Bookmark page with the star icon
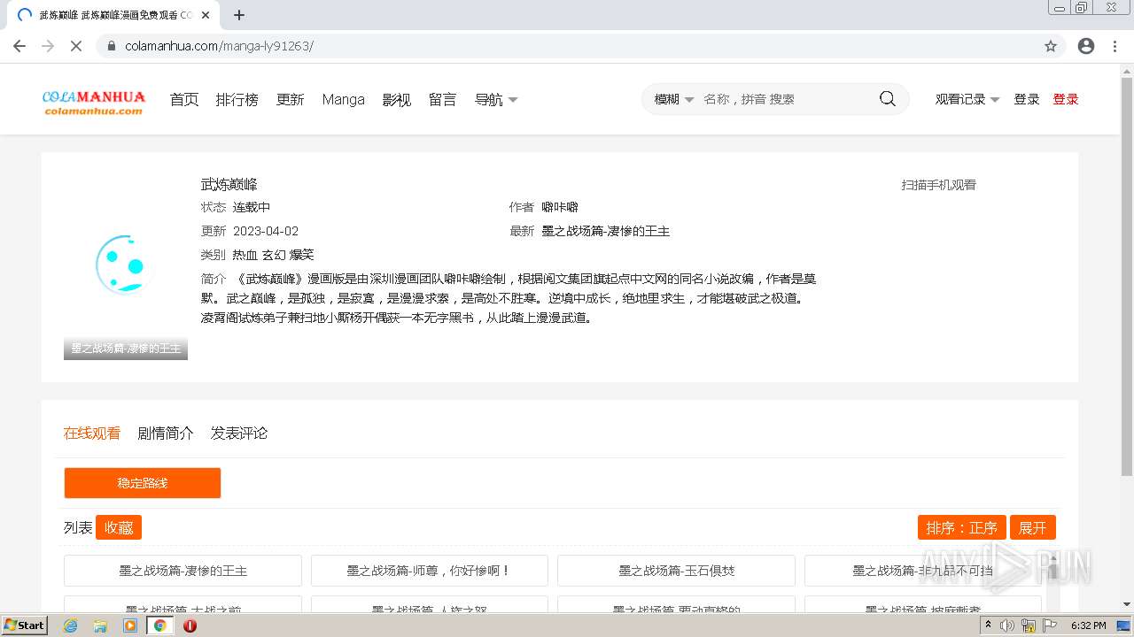 (1051, 46)
